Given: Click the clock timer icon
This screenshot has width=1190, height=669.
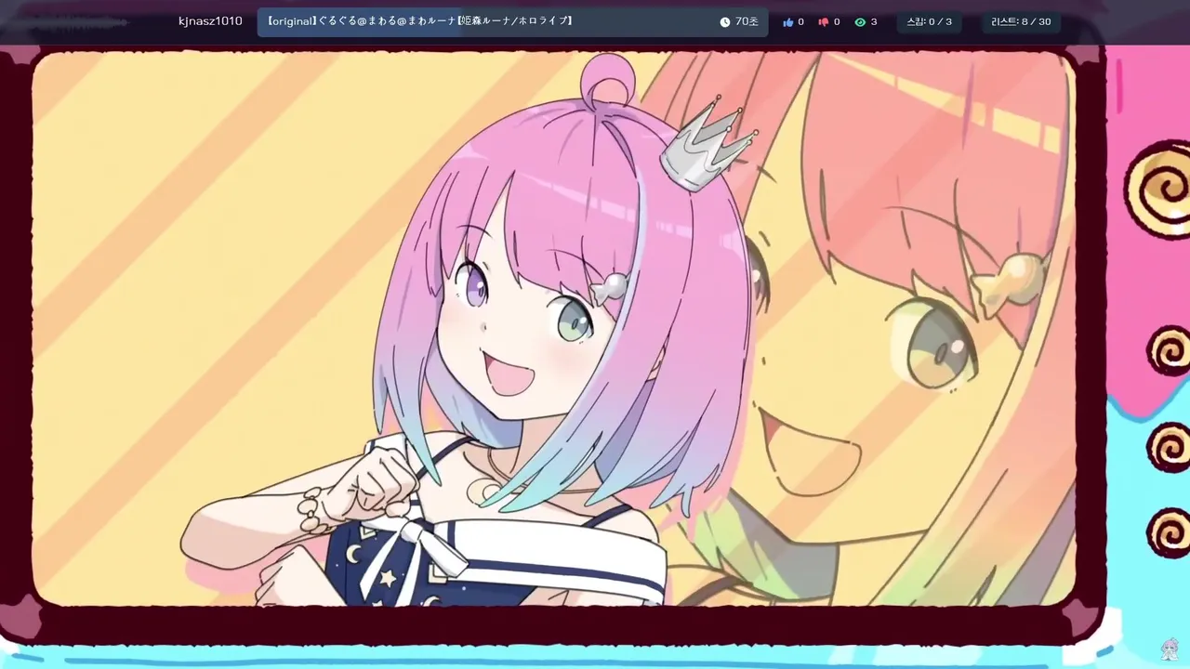Looking at the screenshot, I should 725,21.
